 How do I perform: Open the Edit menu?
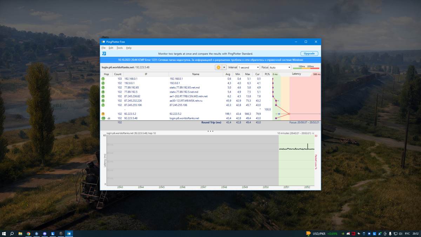[111, 48]
